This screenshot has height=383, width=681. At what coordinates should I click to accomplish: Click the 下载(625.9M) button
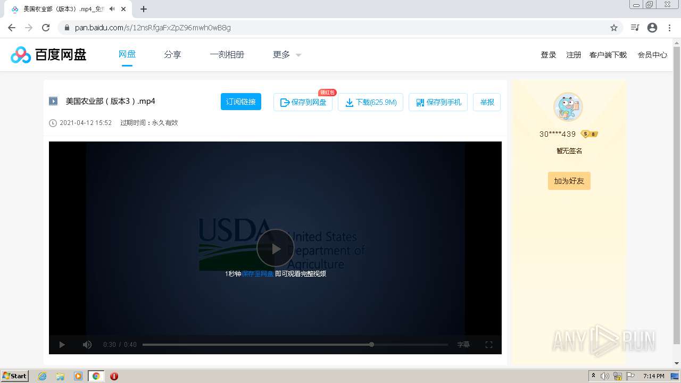click(x=370, y=102)
